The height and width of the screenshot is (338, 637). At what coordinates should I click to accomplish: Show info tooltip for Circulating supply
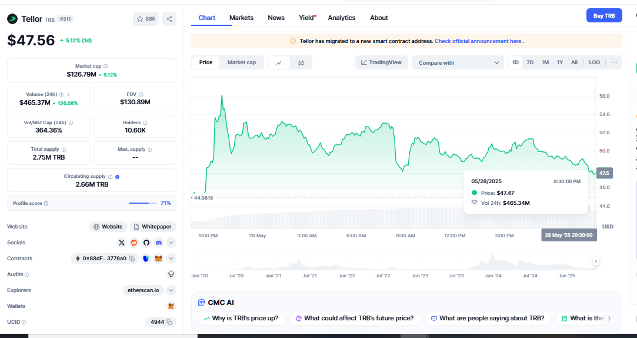[110, 177]
